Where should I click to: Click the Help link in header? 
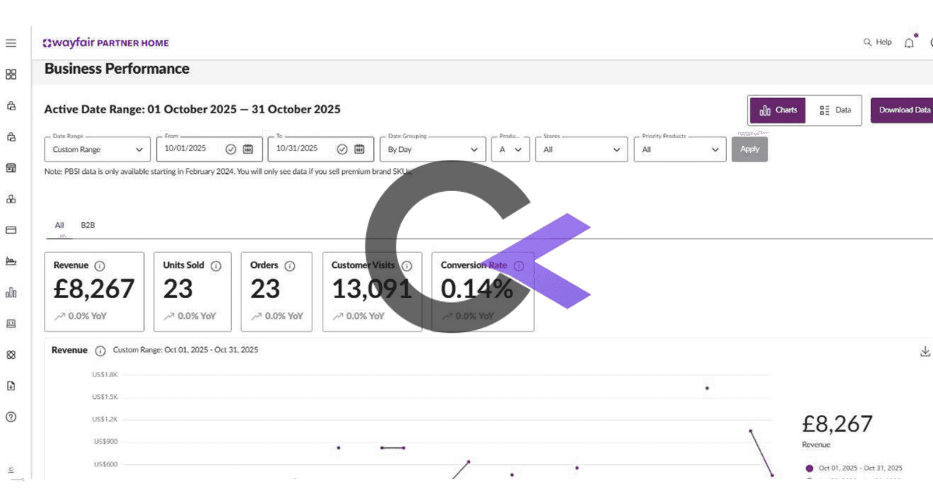884,43
